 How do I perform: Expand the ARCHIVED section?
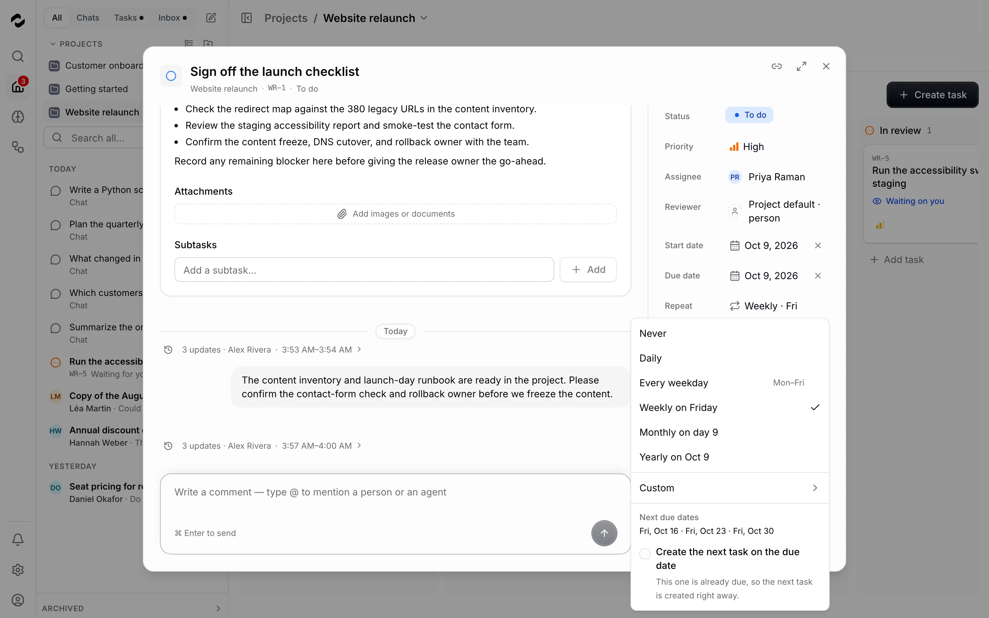[x=132, y=608]
